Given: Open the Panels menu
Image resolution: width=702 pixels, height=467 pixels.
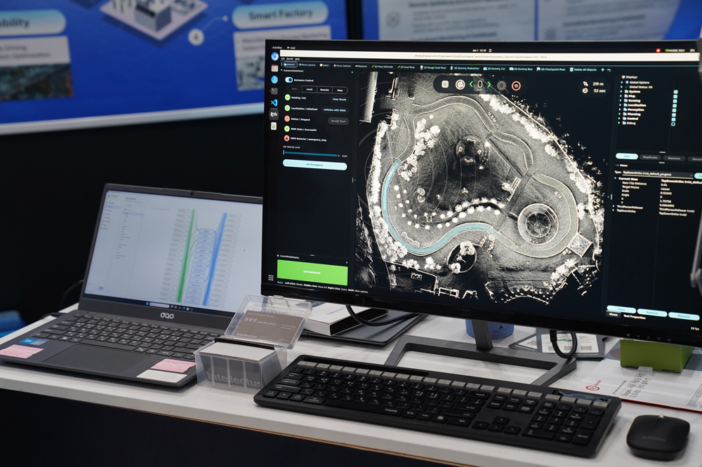Looking at the screenshot, I should pyautogui.click(x=290, y=59).
